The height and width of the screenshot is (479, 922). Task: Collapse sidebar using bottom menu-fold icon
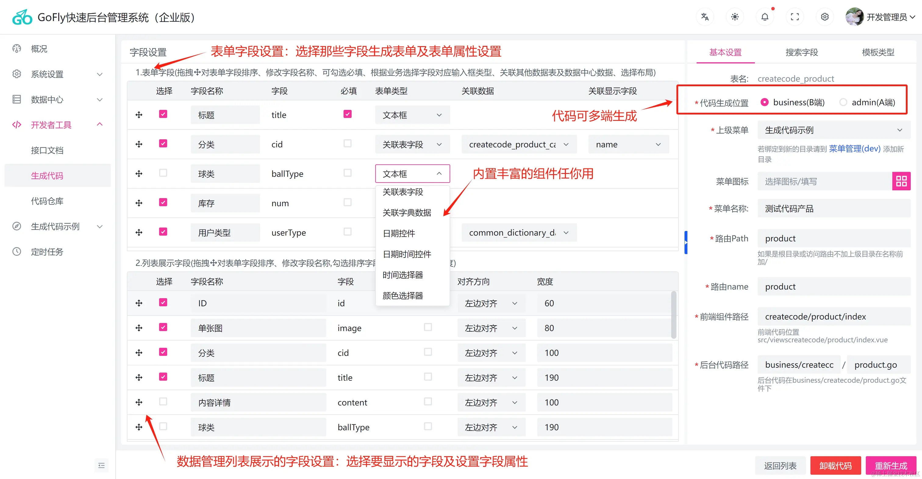pyautogui.click(x=101, y=465)
